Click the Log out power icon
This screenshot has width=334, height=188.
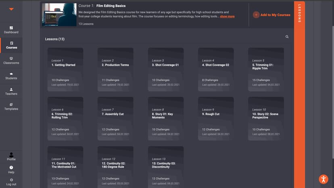click(11, 180)
